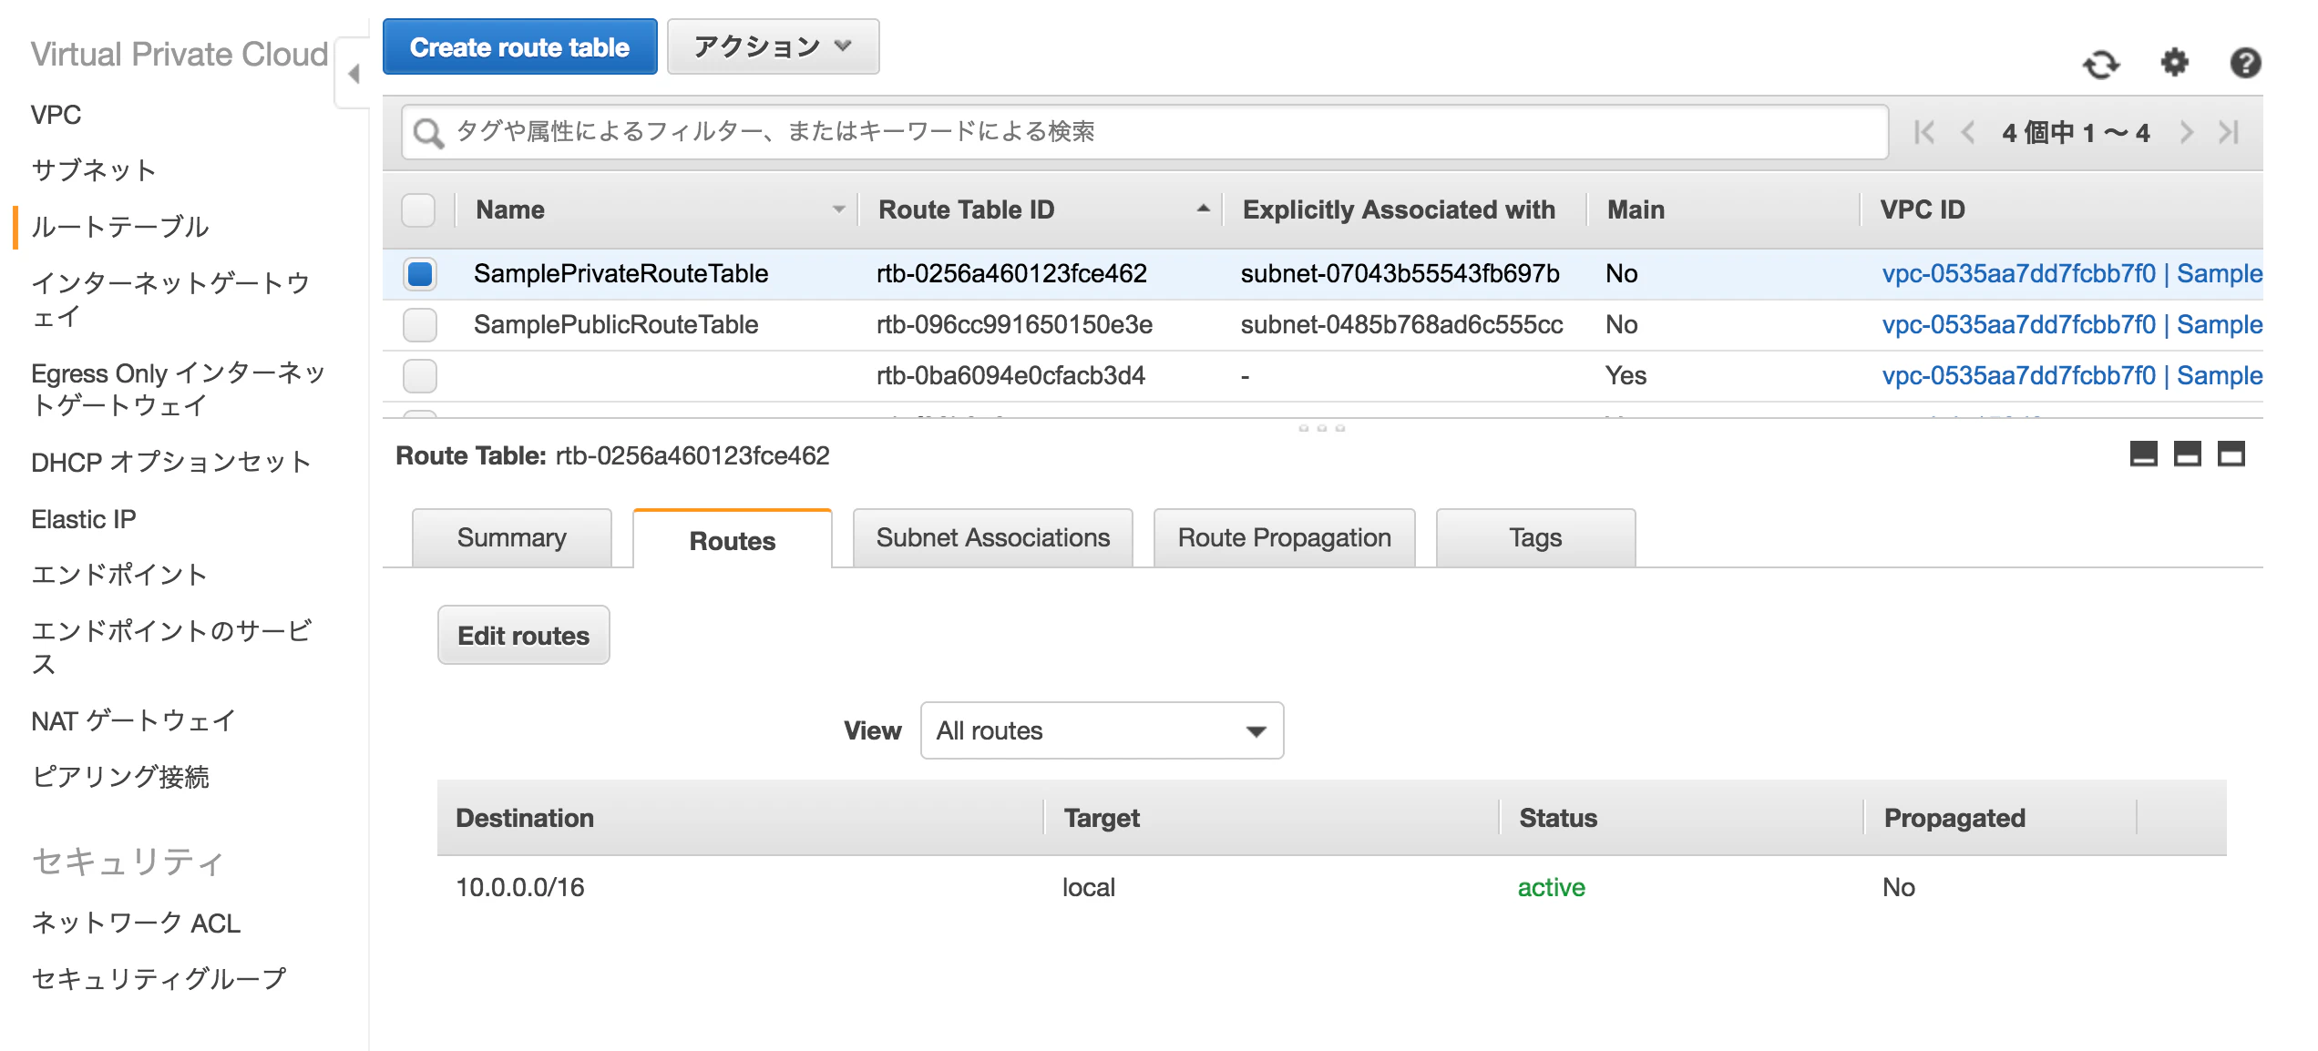Click the Edit routes button
Viewport: 2318px width, 1051px height.
coord(523,636)
